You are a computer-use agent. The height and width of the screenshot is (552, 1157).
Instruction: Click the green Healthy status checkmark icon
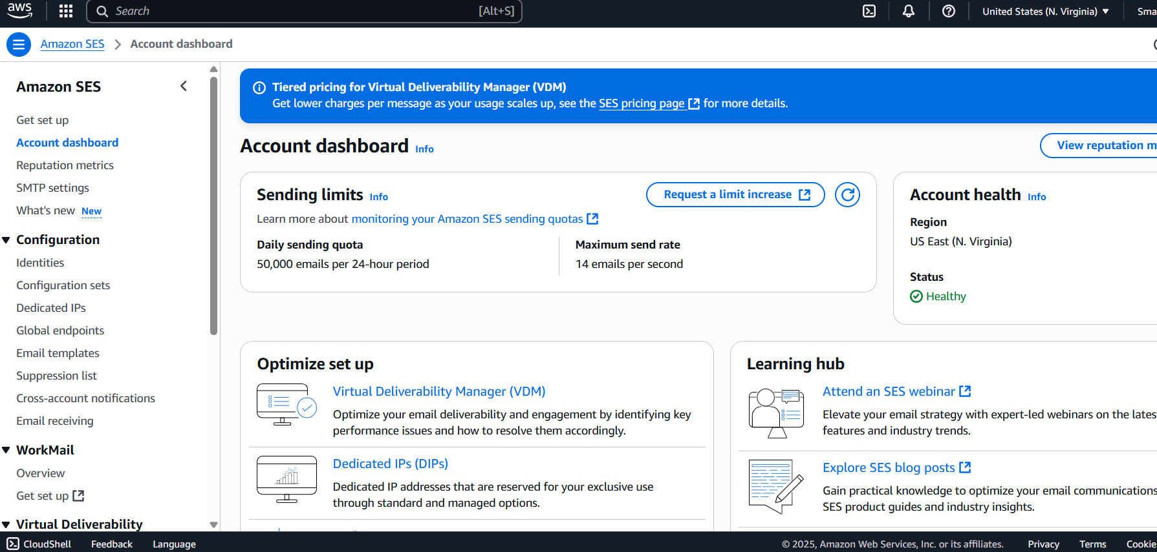916,296
